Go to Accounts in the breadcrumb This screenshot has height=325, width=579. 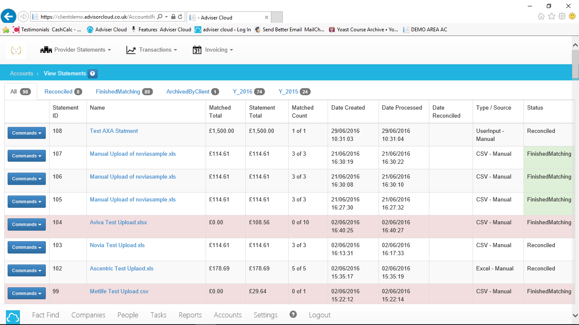22,74
